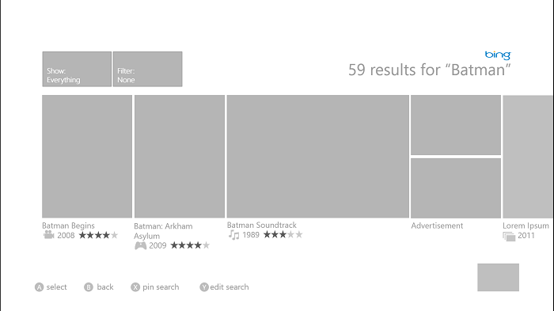Open the upper Advertisement tile

coord(456,125)
